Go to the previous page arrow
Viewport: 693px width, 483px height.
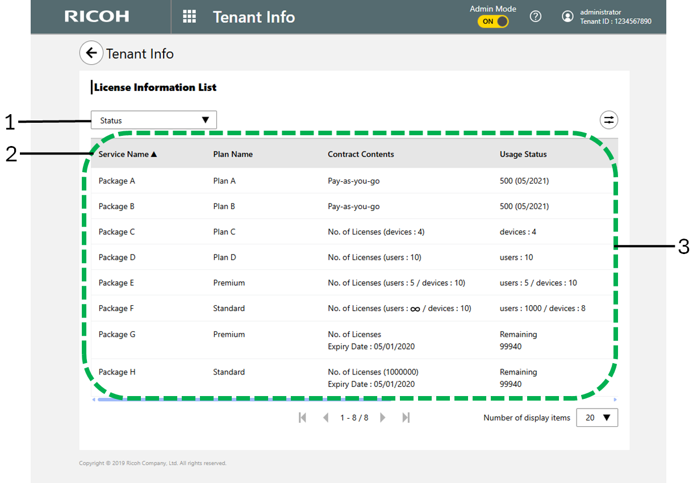coord(325,418)
